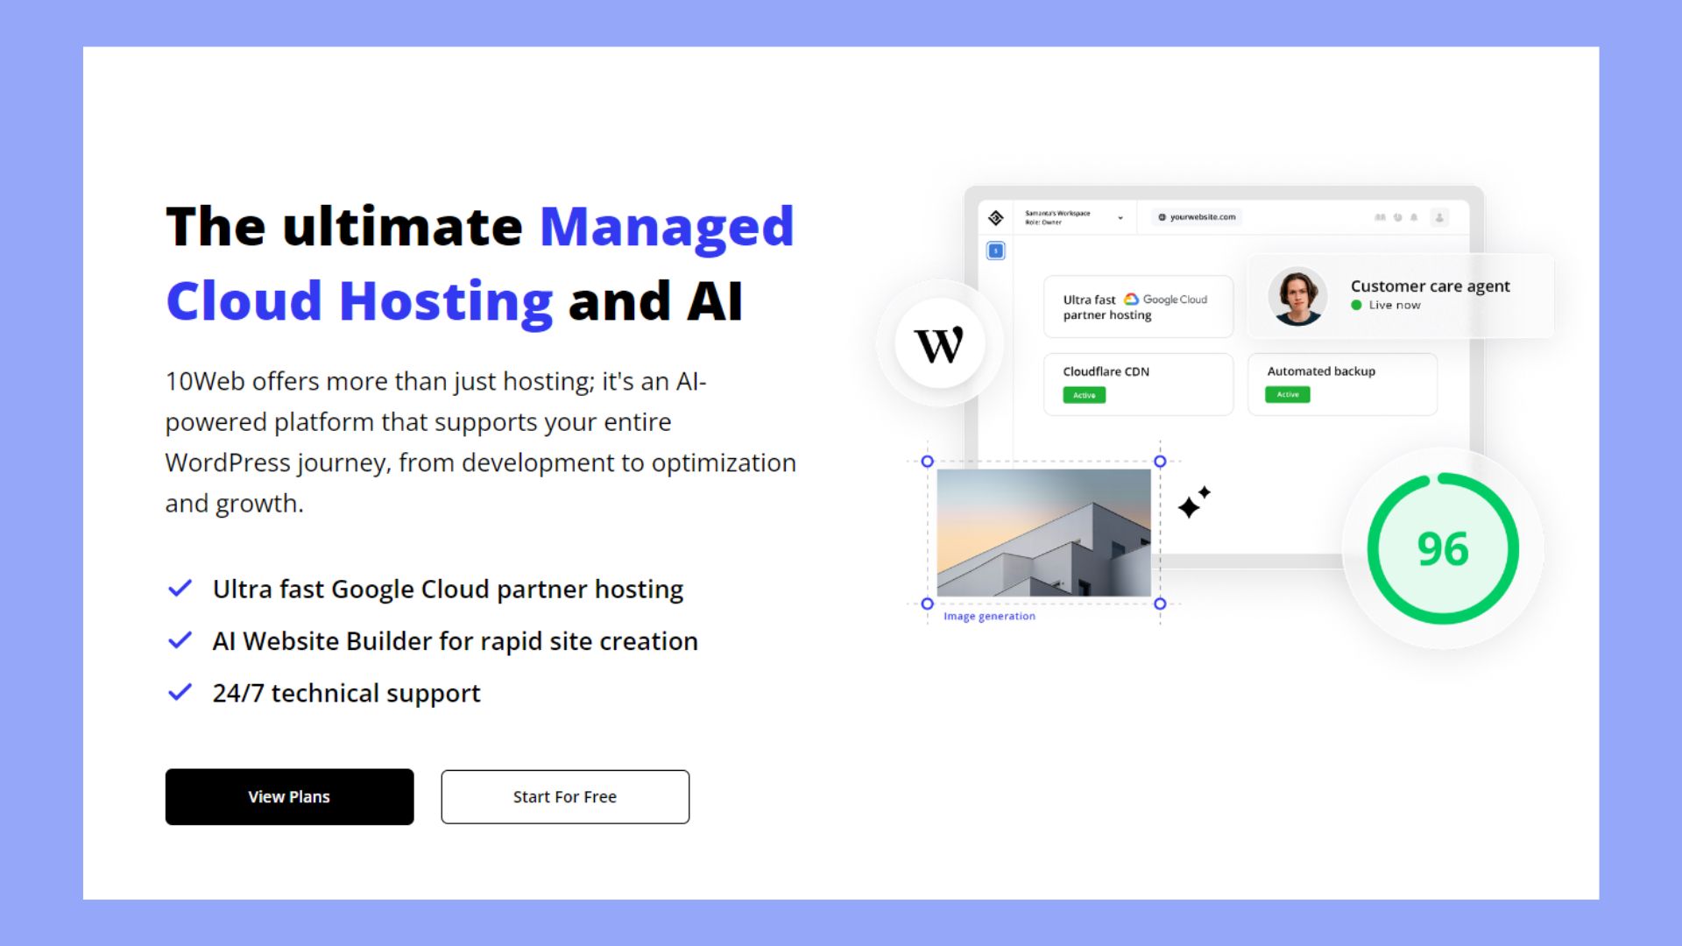Click the WordPress W logo icon
This screenshot has height=946, width=1682.
click(942, 344)
